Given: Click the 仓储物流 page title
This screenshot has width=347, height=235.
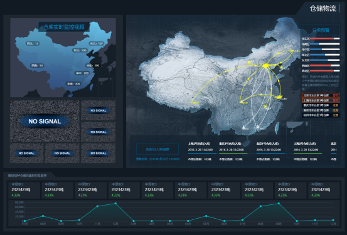Looking at the screenshot, I should pos(323,8).
